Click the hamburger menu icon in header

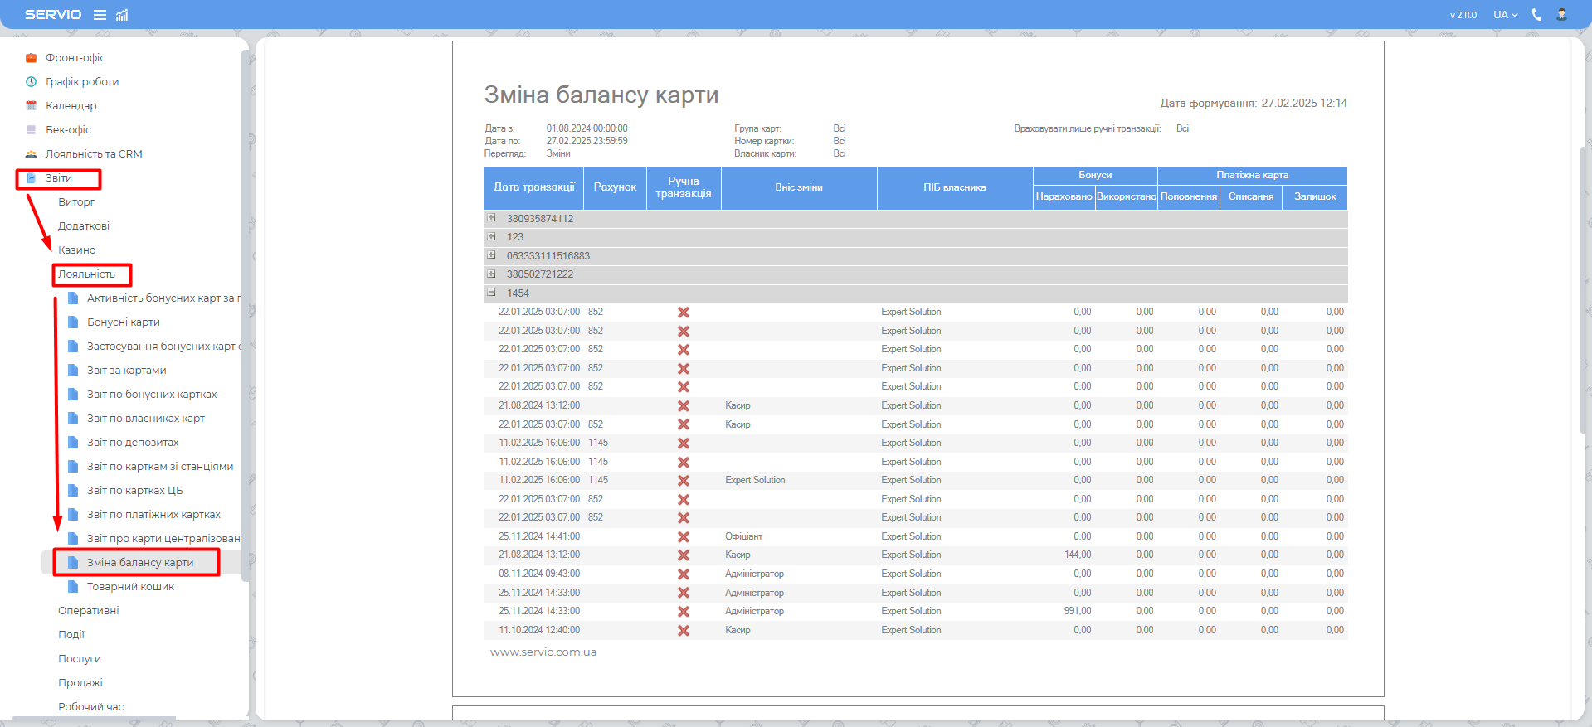100,15
